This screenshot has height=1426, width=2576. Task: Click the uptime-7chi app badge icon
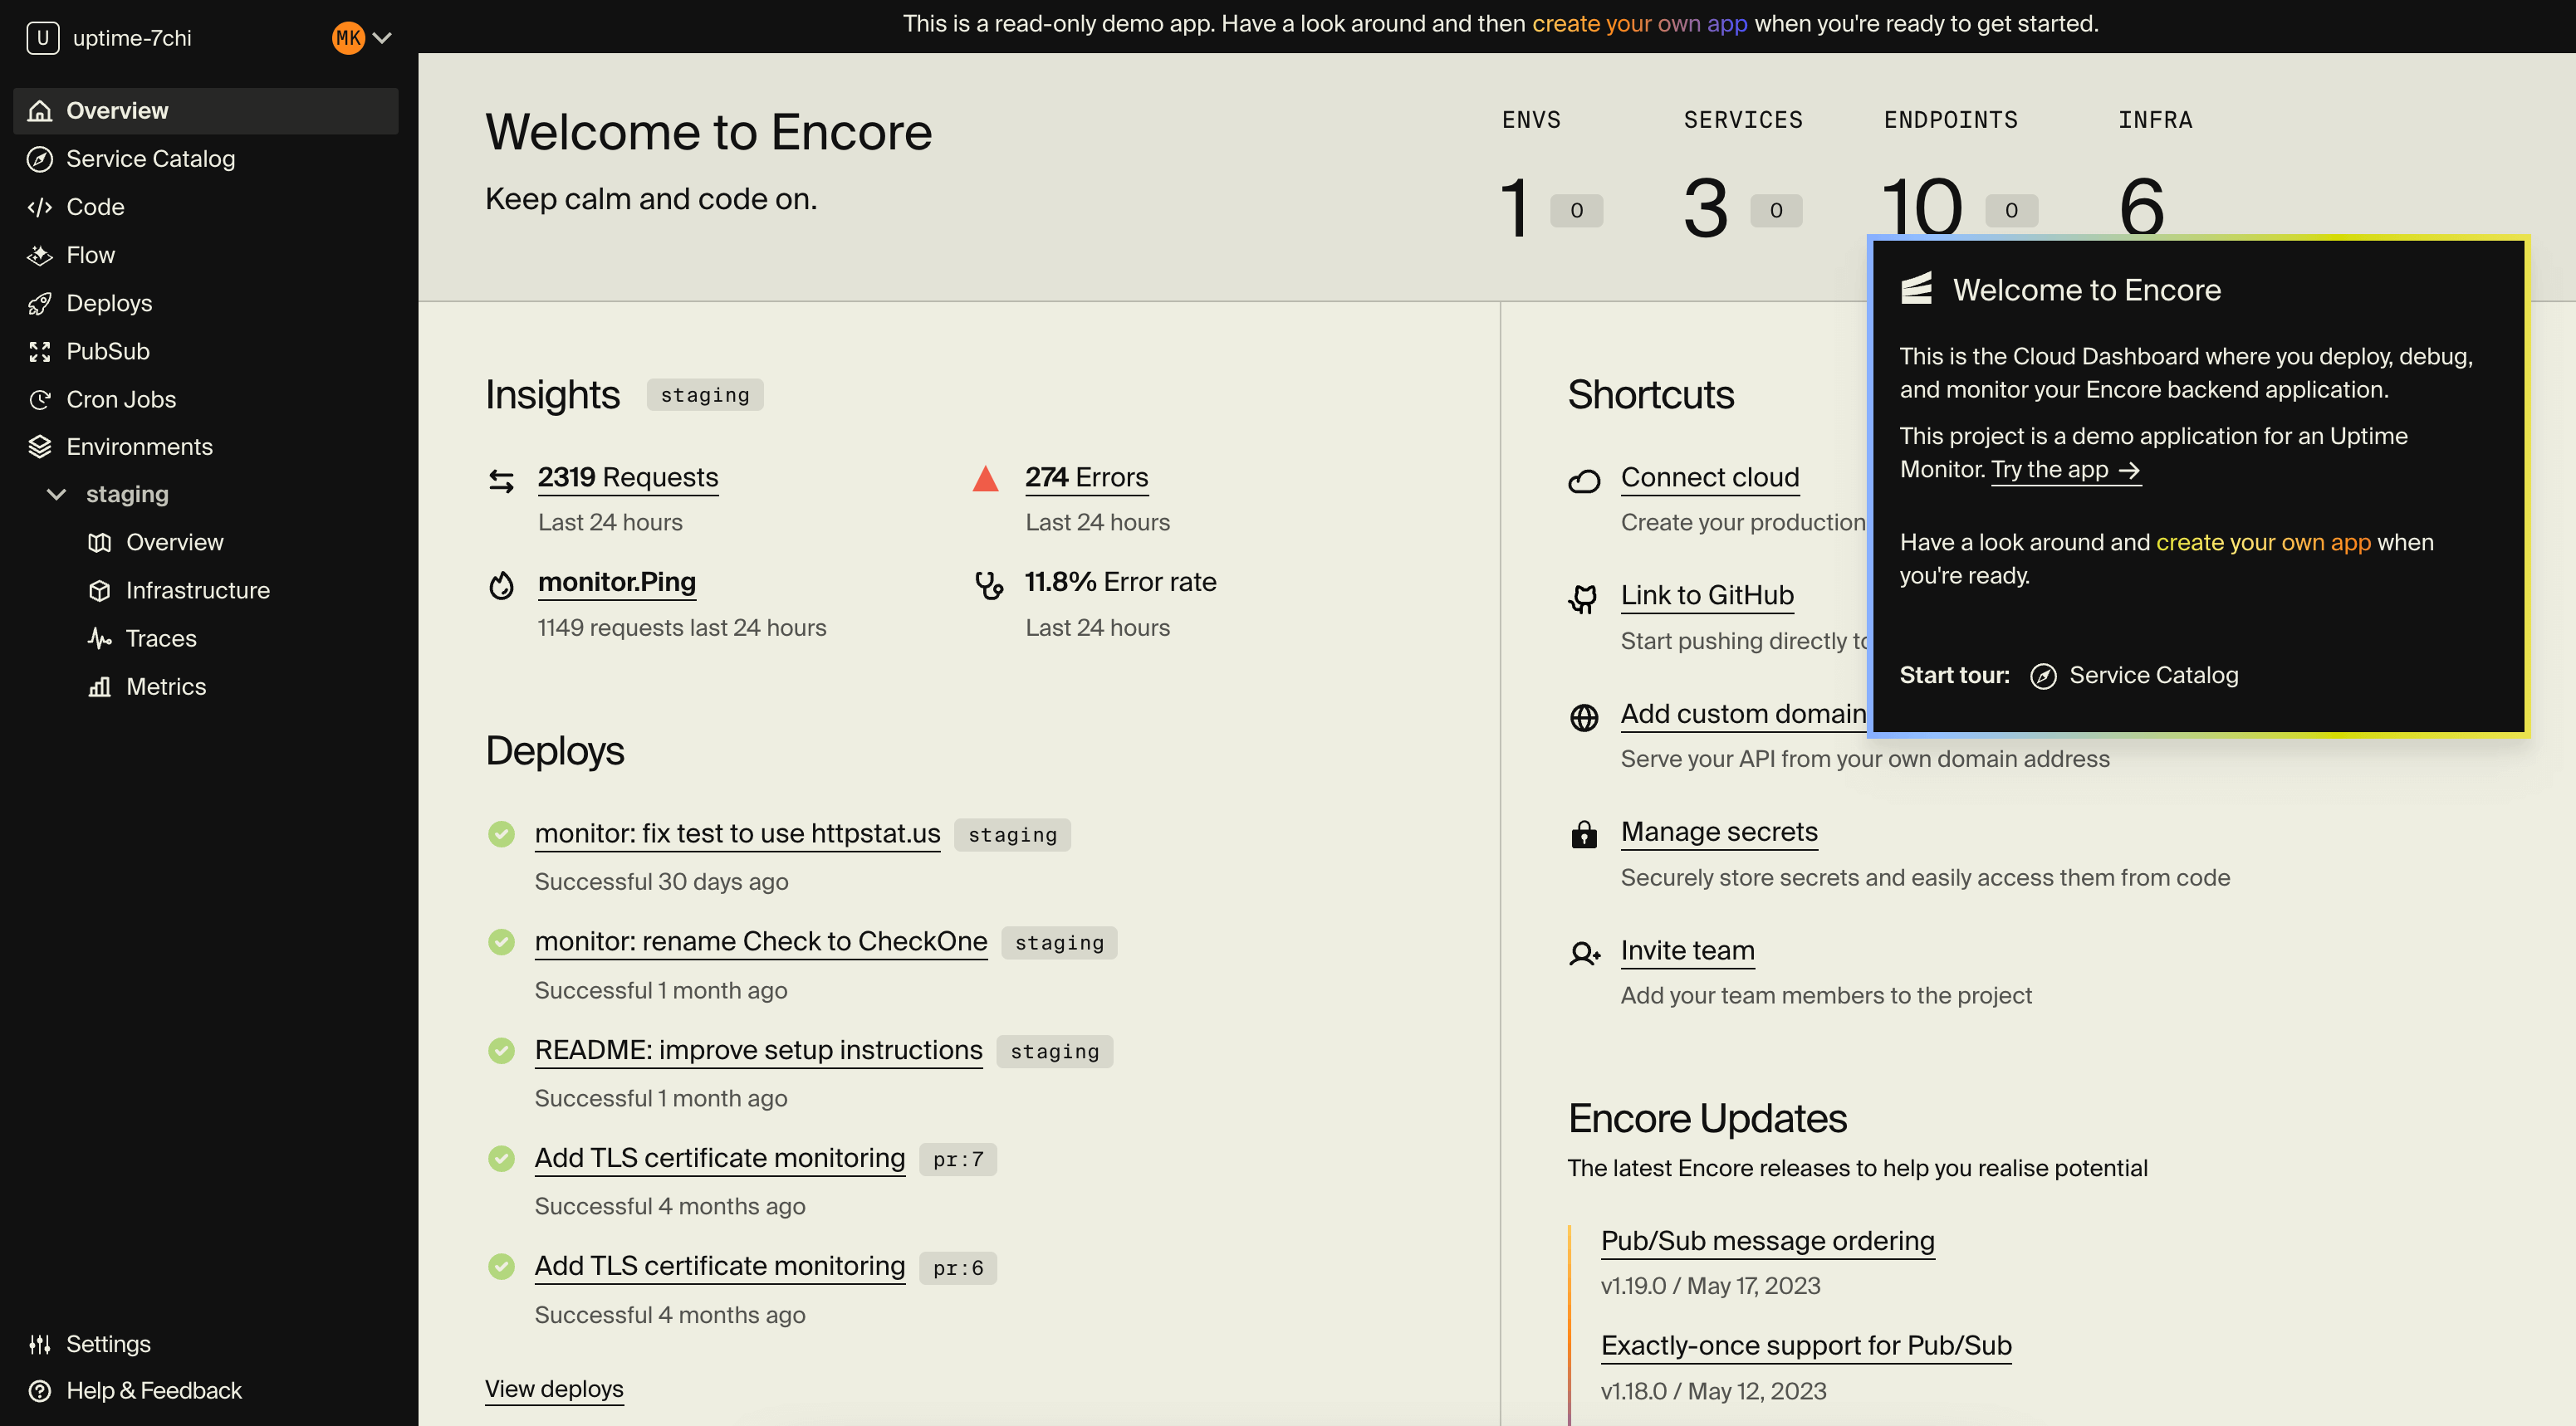pyautogui.click(x=43, y=38)
